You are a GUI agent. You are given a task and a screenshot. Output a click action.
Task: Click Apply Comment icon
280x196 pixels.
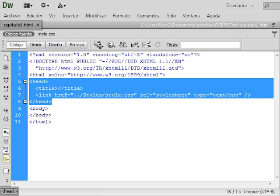coord(6,171)
